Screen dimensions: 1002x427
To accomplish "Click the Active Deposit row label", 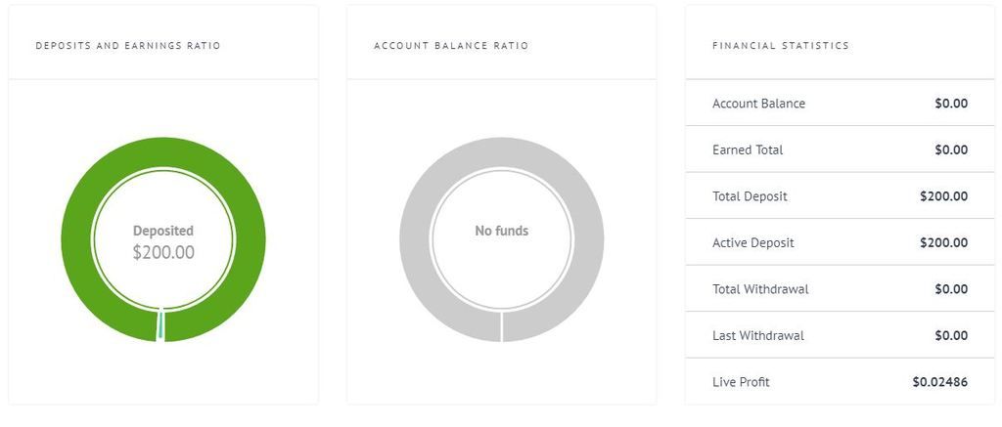I will pos(753,243).
